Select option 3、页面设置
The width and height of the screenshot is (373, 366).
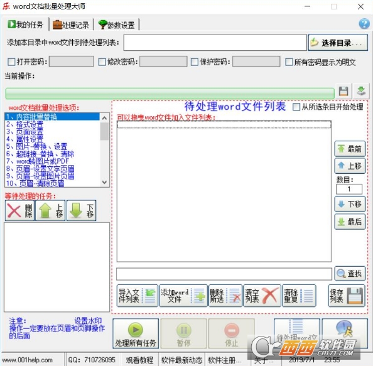click(52, 131)
